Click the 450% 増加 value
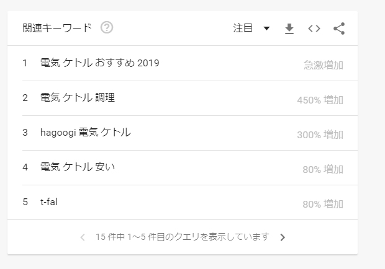The width and height of the screenshot is (385, 269). coord(320,100)
